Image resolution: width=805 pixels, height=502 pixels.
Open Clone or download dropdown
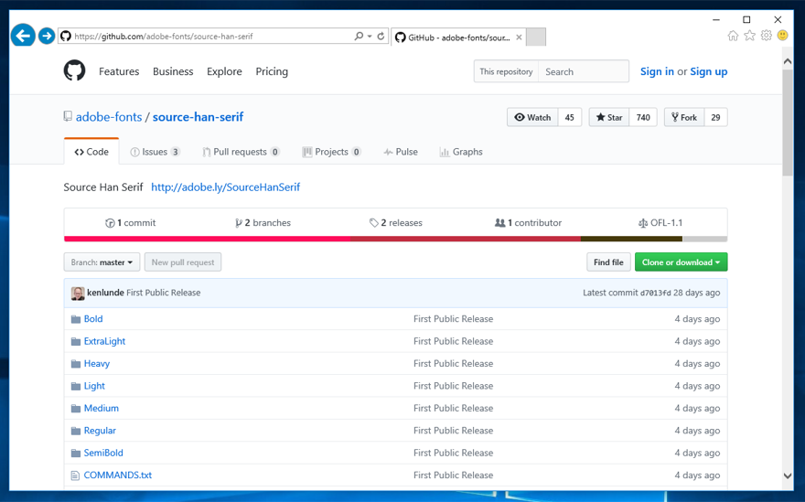coord(681,262)
